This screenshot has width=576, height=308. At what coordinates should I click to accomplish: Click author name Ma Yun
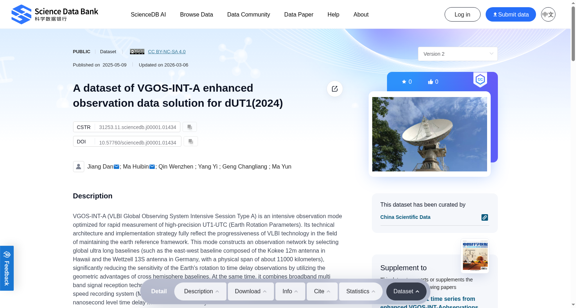pos(282,167)
